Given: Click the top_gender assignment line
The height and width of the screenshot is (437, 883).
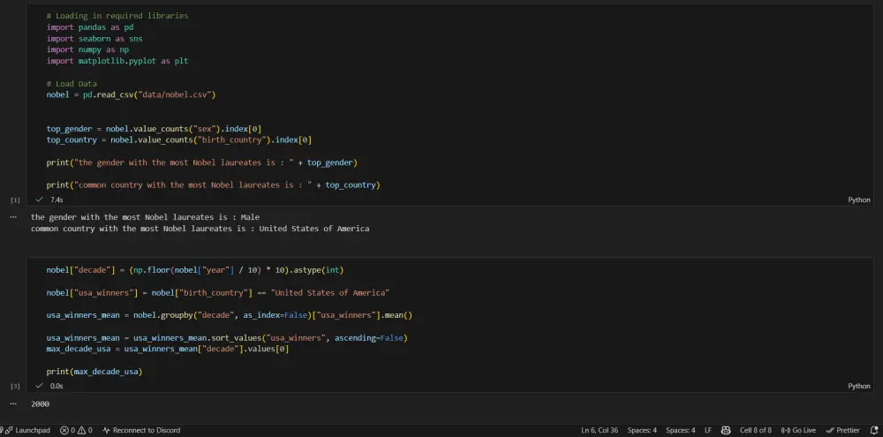Looking at the screenshot, I should pos(154,128).
